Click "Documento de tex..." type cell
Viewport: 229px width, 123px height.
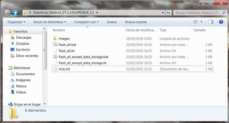pos(174,69)
